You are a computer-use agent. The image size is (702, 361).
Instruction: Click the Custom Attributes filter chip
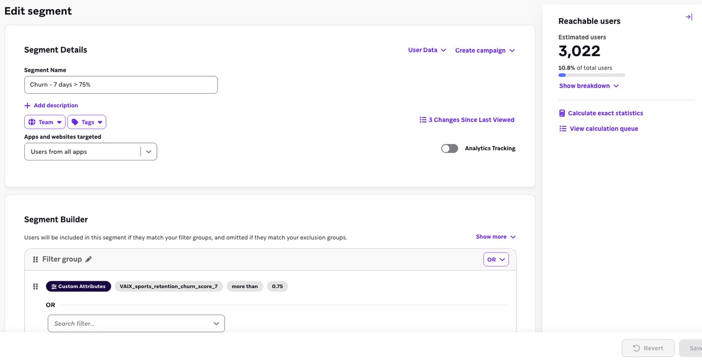[x=78, y=286]
